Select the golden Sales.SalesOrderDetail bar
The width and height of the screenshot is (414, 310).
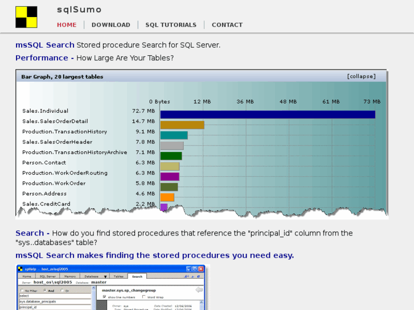pos(182,125)
